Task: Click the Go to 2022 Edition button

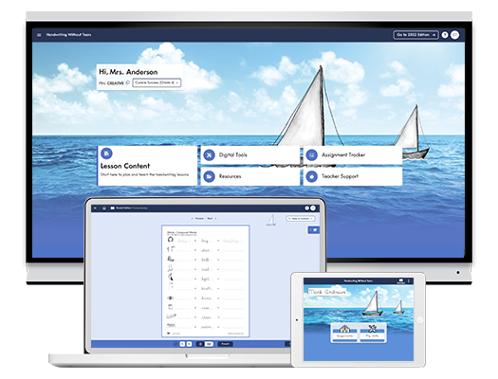Action: click(415, 34)
